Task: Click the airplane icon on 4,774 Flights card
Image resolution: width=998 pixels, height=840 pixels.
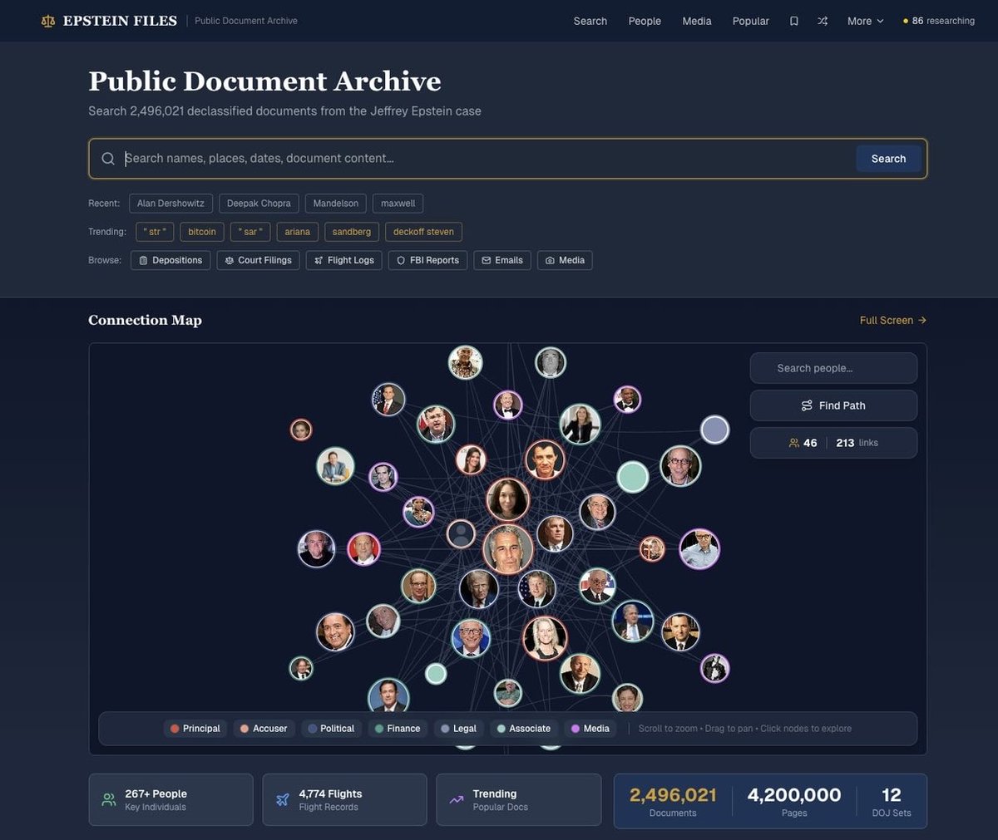Action: pyautogui.click(x=283, y=800)
